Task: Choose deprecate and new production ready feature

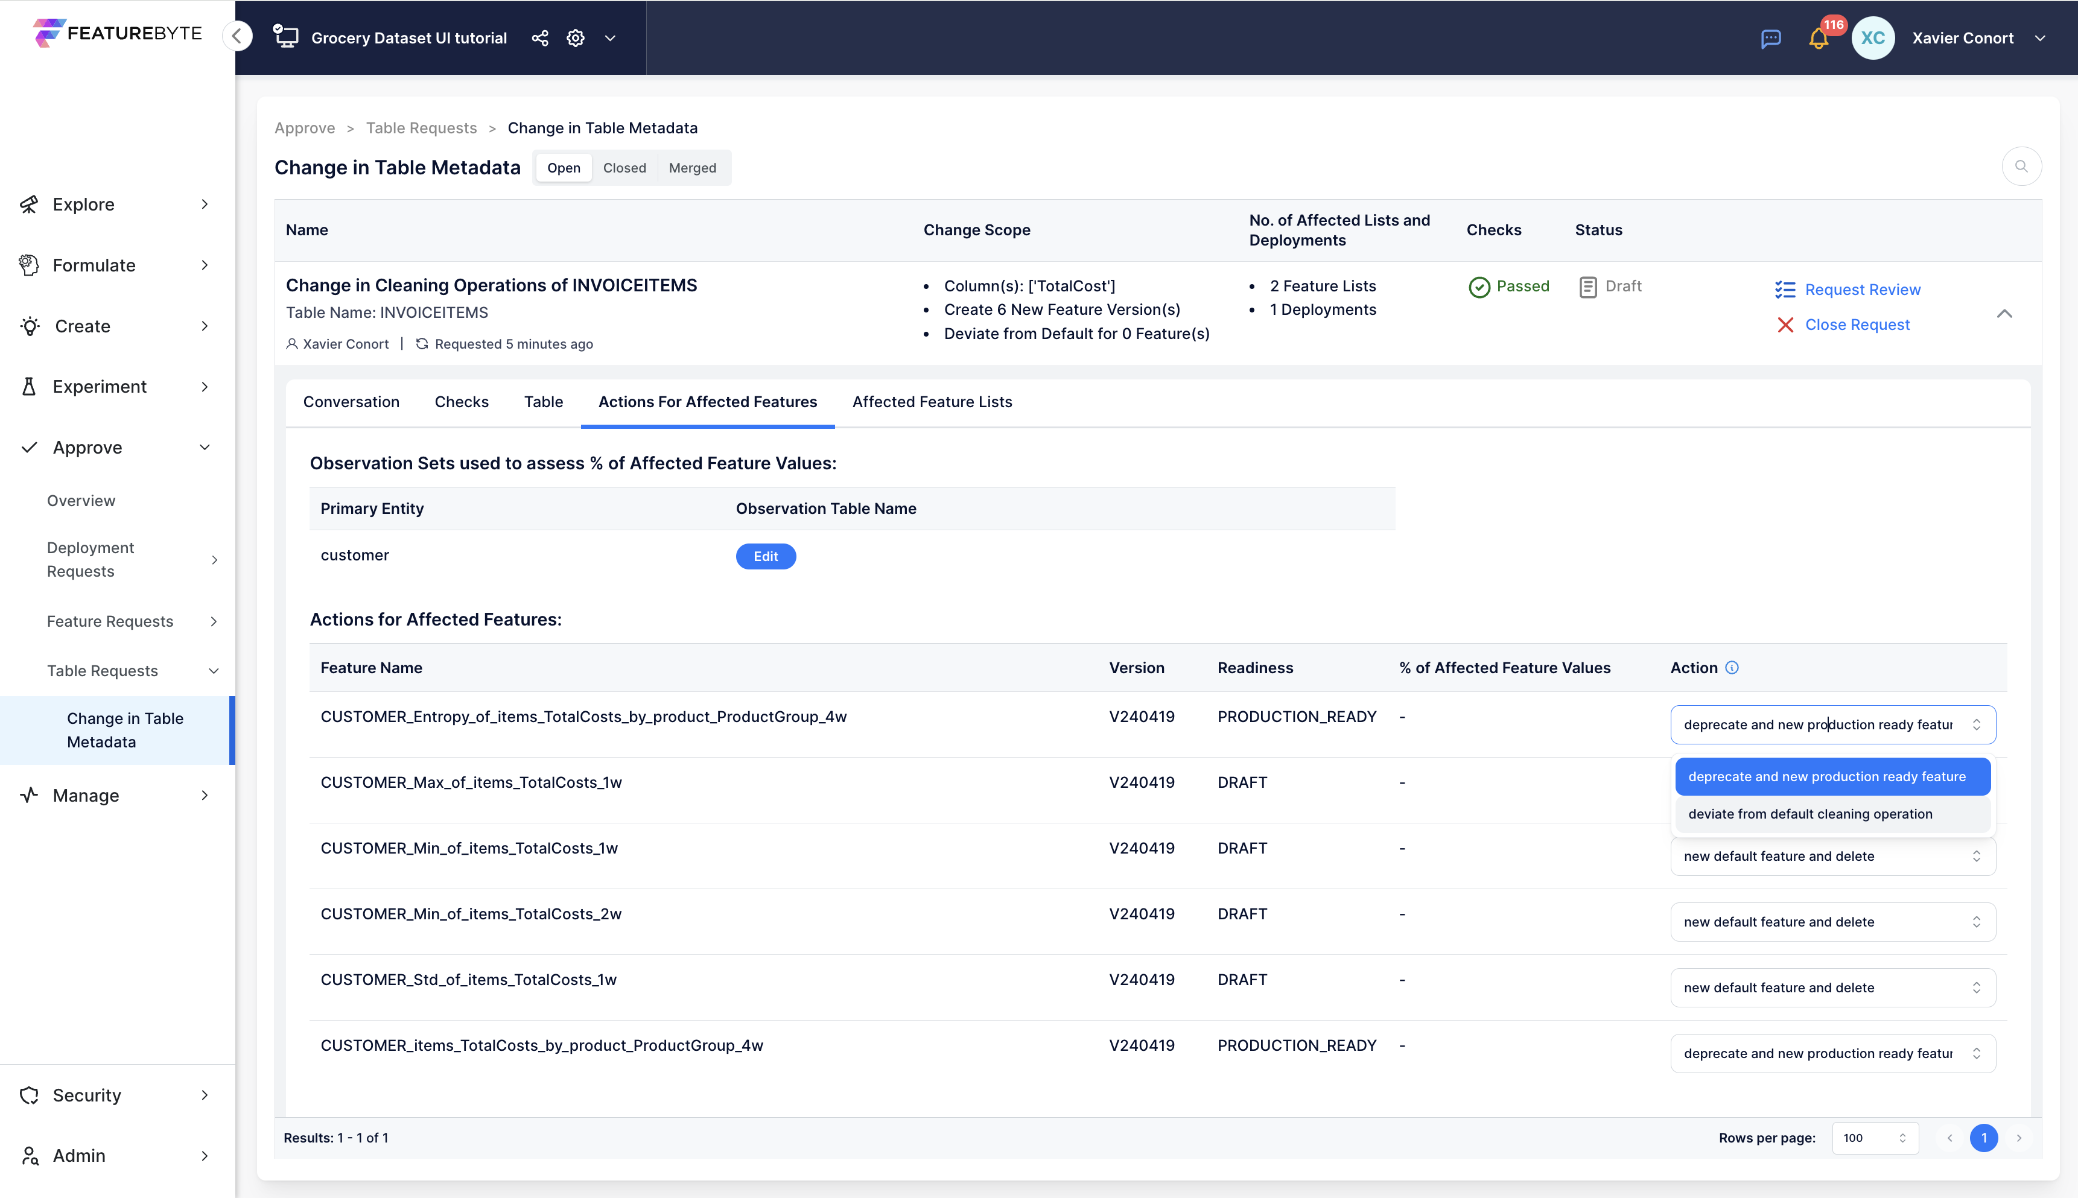Action: pyautogui.click(x=1833, y=777)
